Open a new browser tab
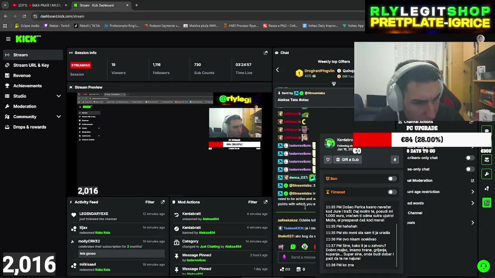 (x=137, y=5)
